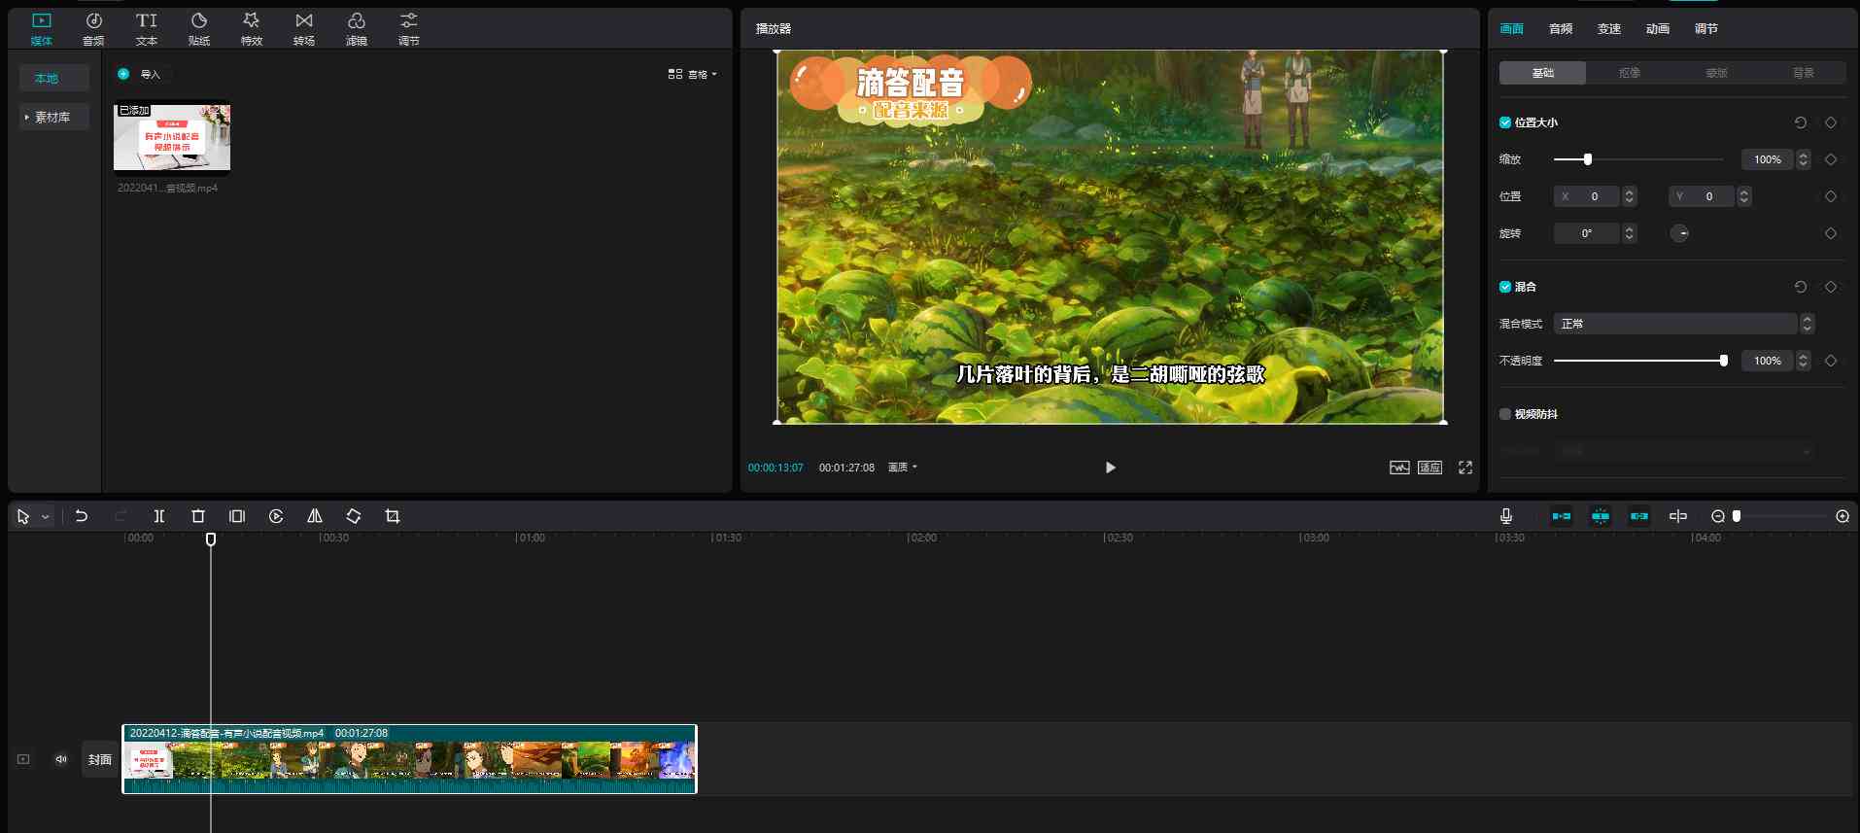The width and height of the screenshot is (1860, 833).
Task: Add keyframe for 混合 section
Action: [1831, 287]
